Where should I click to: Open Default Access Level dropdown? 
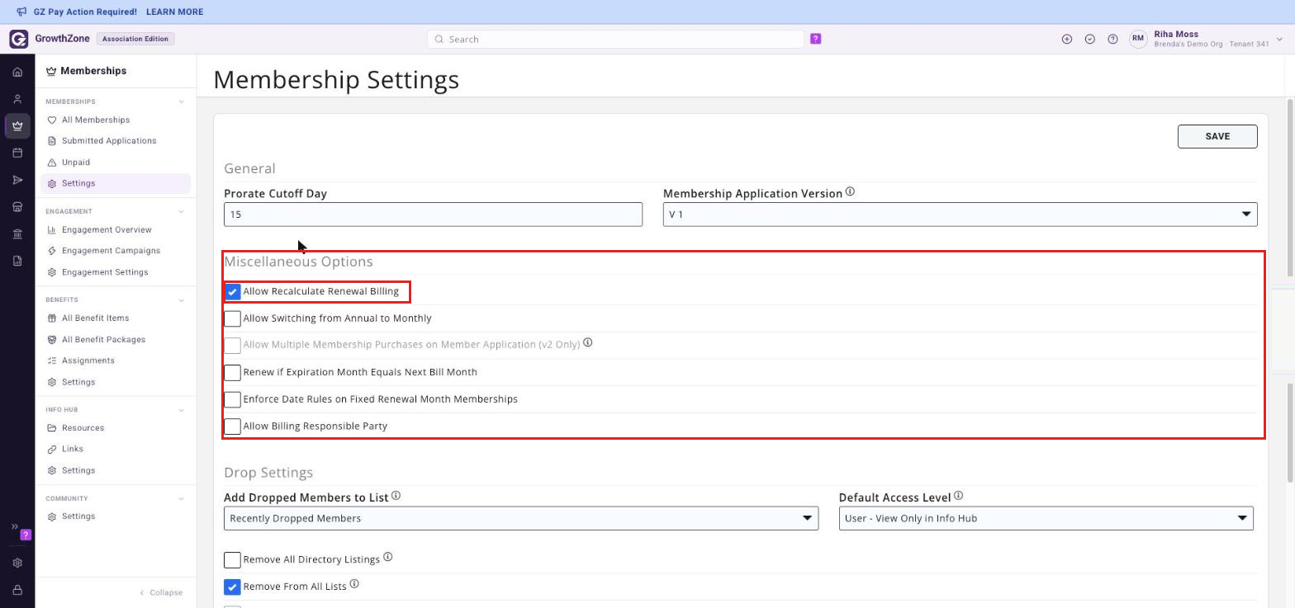[1046, 518]
